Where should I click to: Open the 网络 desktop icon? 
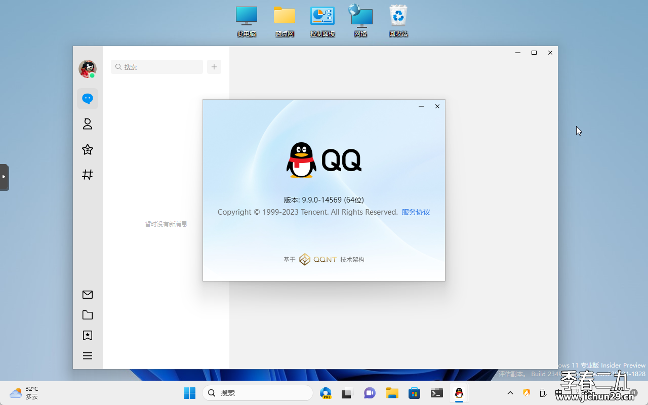tap(360, 21)
